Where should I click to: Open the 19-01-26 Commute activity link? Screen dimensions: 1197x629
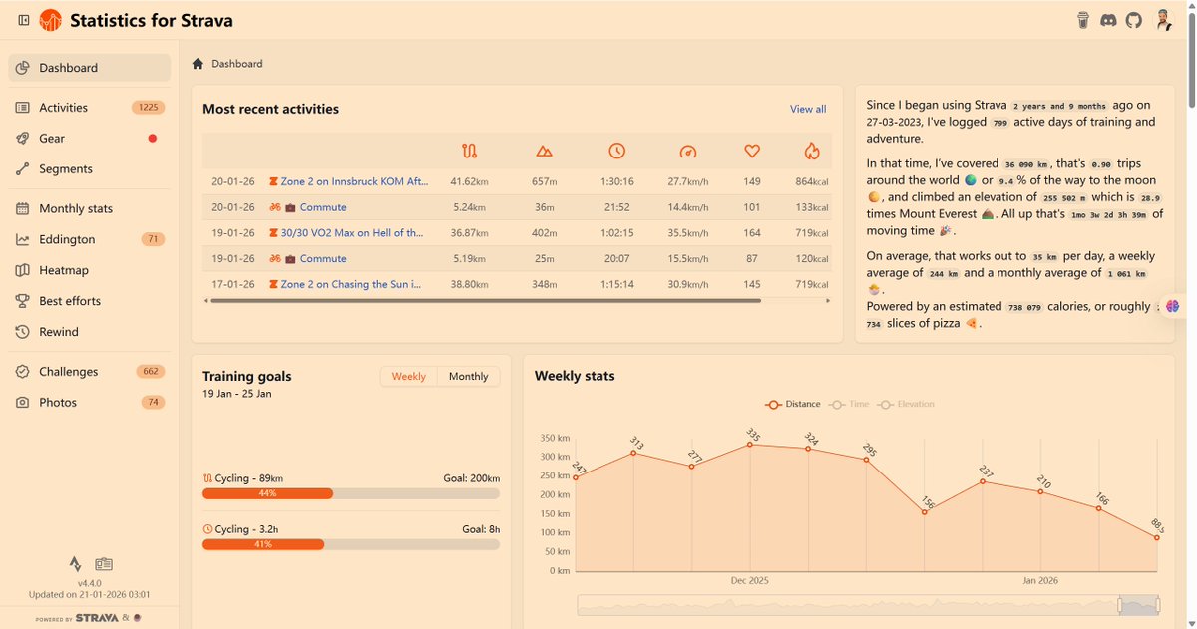(323, 258)
